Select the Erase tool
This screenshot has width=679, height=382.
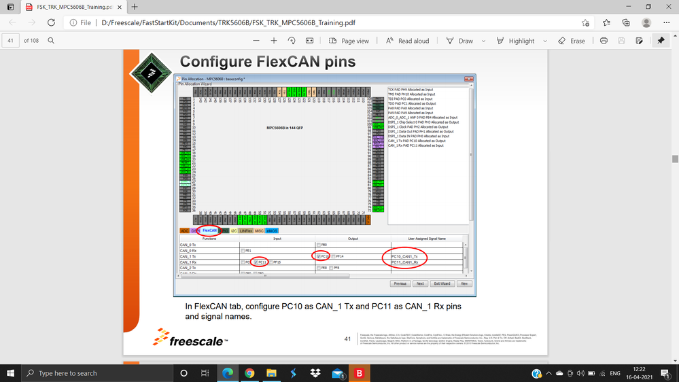coord(572,41)
